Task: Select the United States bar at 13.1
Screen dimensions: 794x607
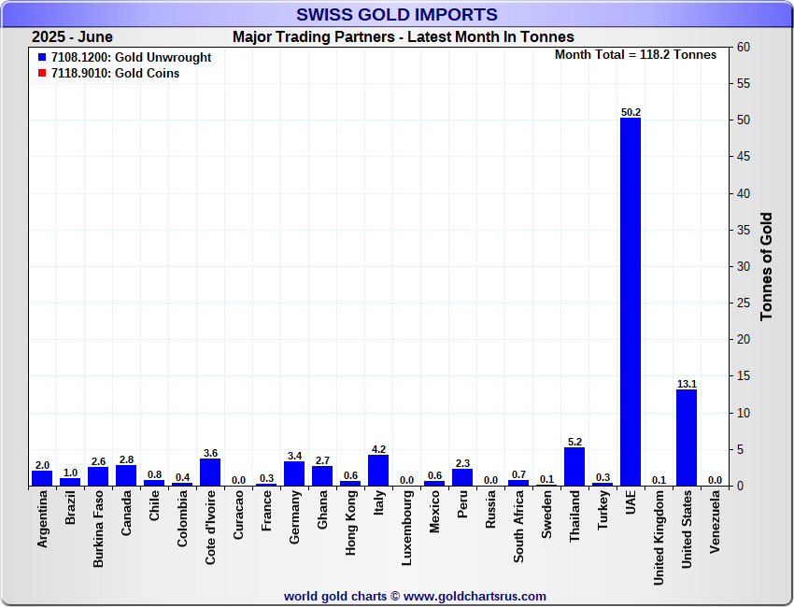Action: [687, 437]
